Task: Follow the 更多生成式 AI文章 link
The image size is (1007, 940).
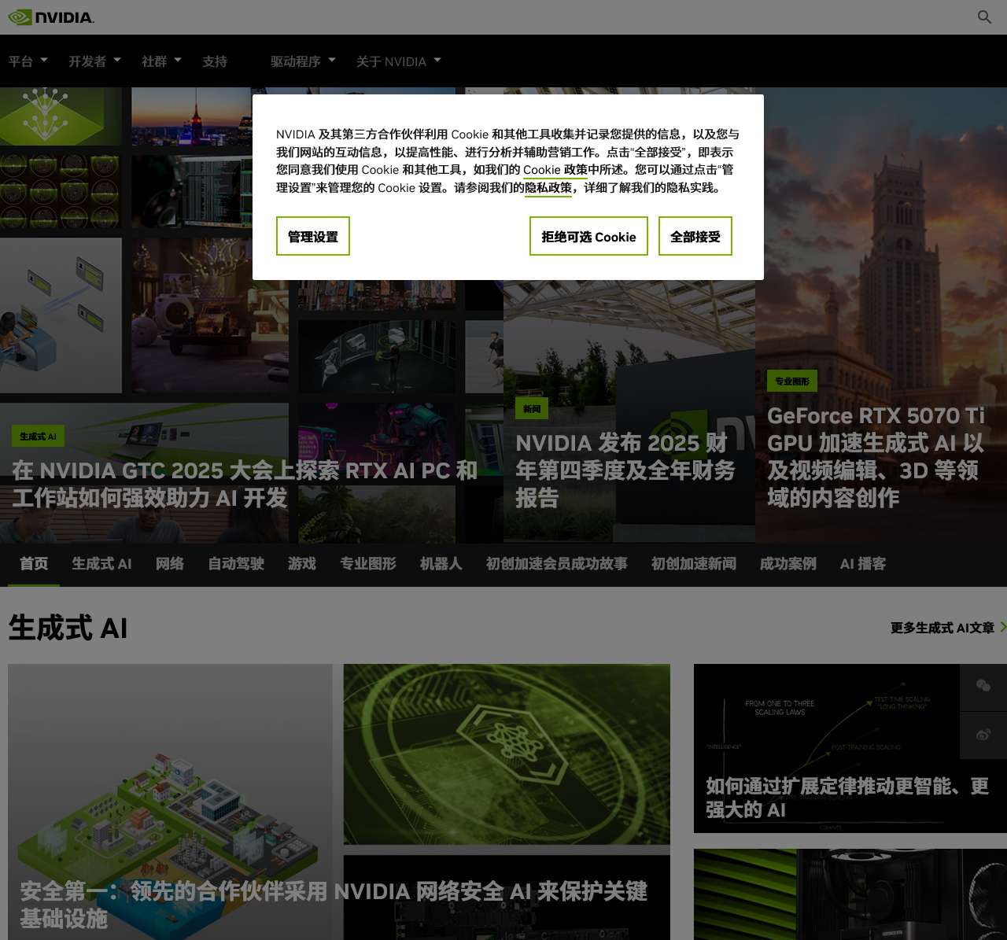Action: pyautogui.click(x=942, y=628)
